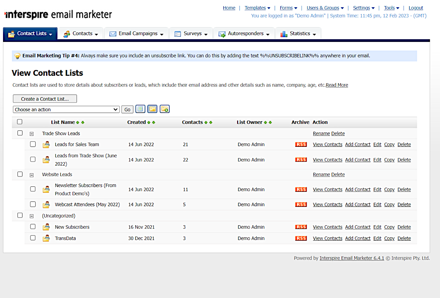Open RSS feed for TransData

point(301,238)
